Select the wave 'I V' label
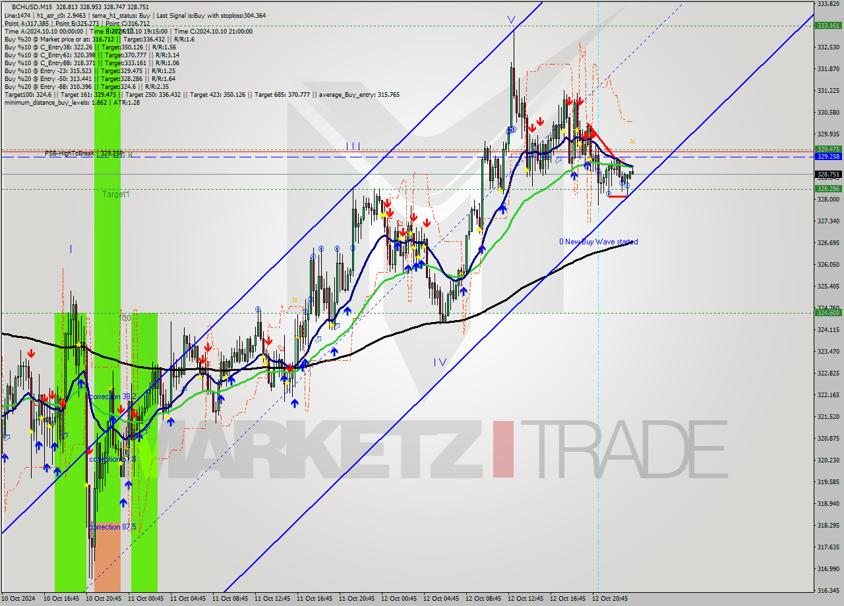The image size is (844, 606). coord(440,362)
